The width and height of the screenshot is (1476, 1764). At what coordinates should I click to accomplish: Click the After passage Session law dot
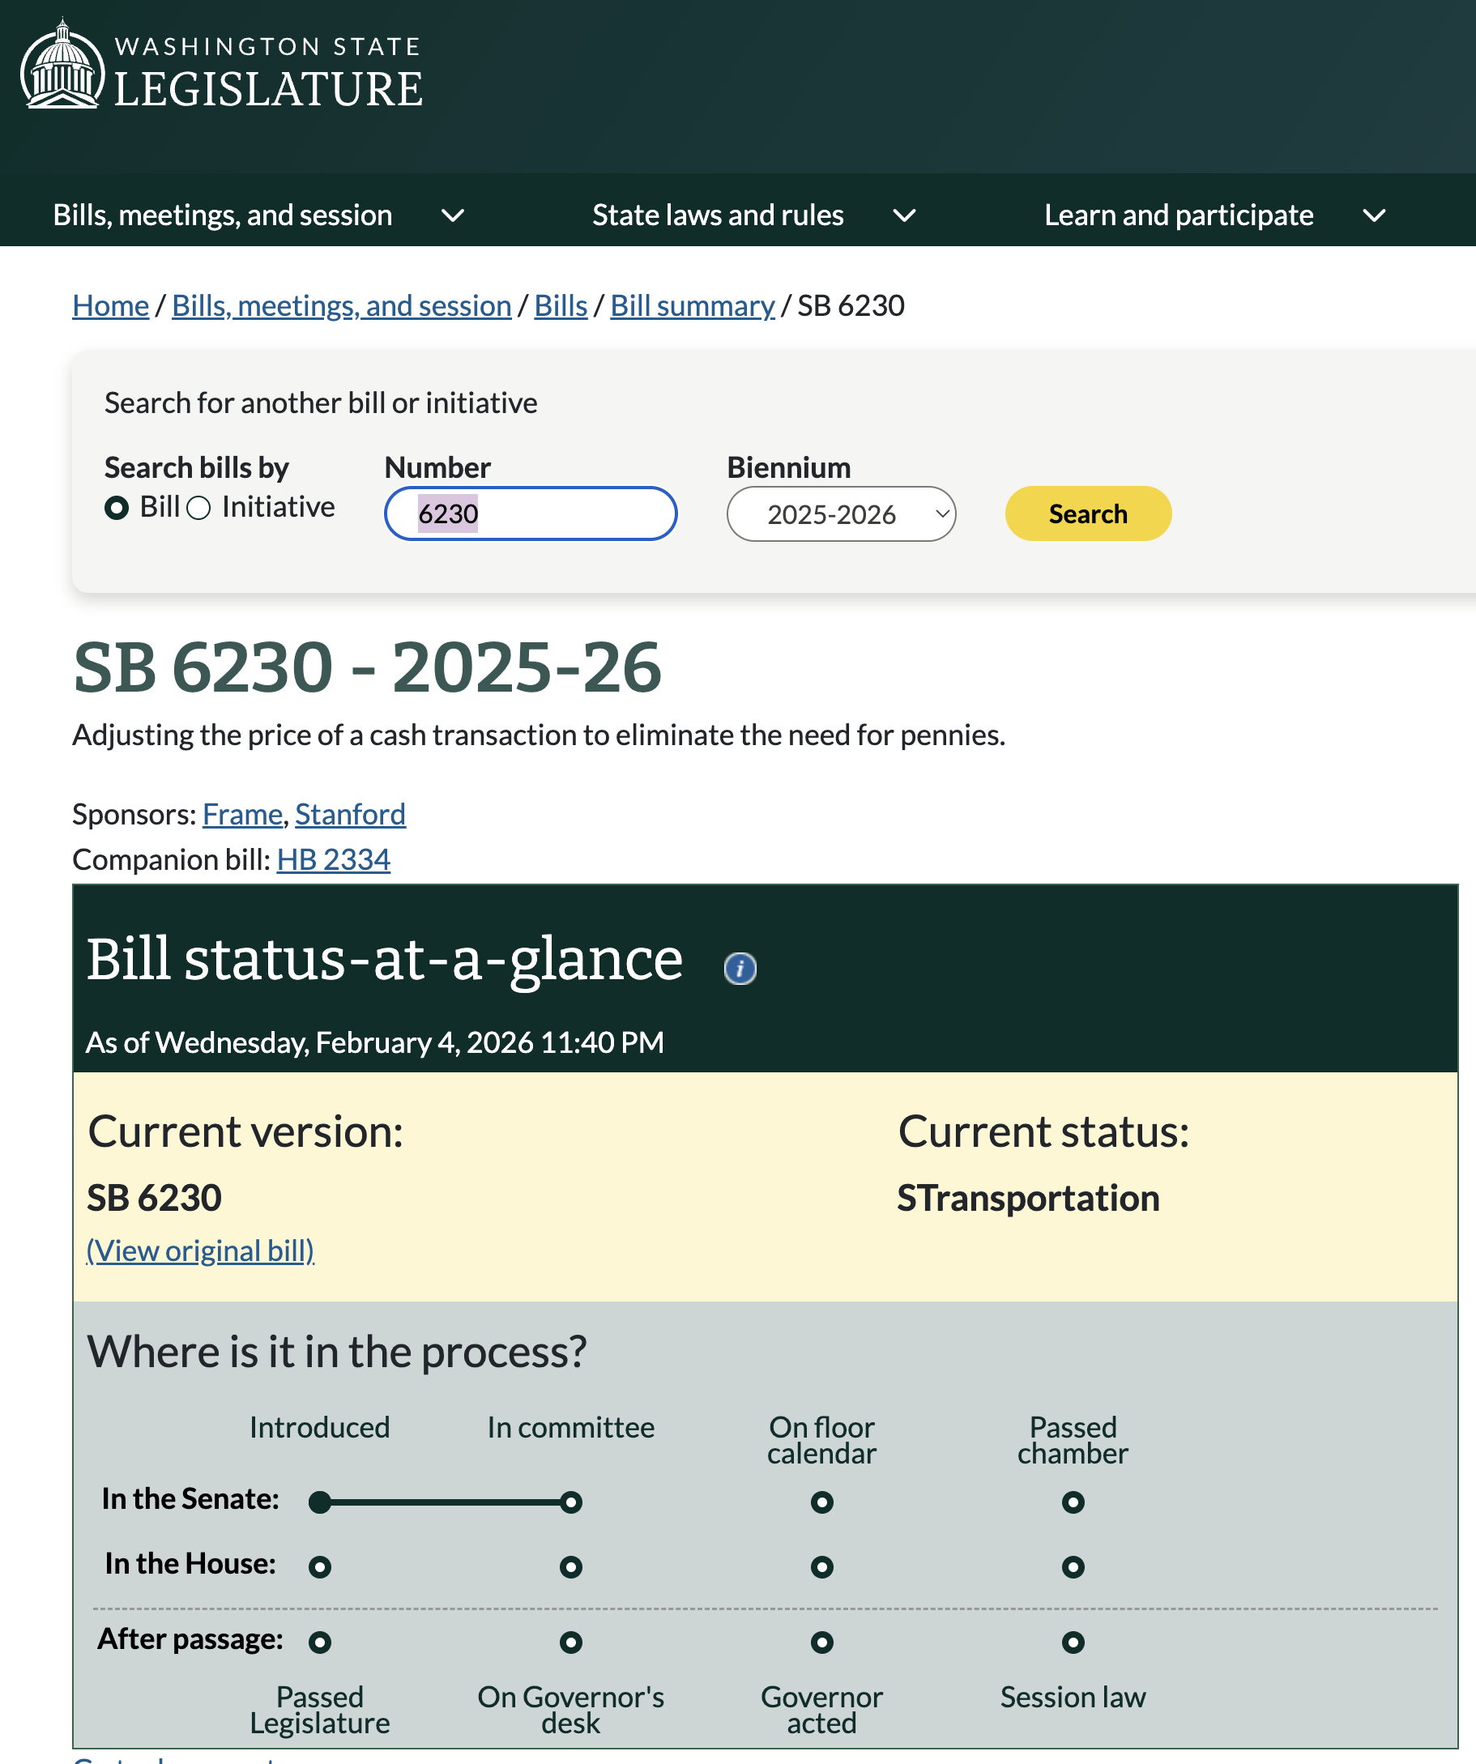pyautogui.click(x=1073, y=1642)
